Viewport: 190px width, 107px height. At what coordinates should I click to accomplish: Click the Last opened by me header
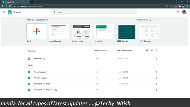(124, 51)
